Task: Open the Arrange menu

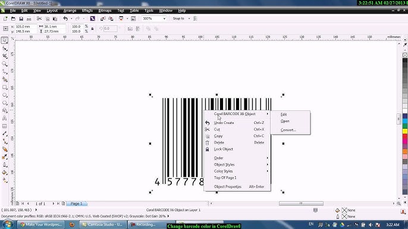Action: pyautogui.click(x=70, y=11)
